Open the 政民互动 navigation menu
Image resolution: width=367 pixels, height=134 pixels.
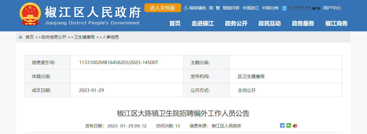click(x=269, y=24)
